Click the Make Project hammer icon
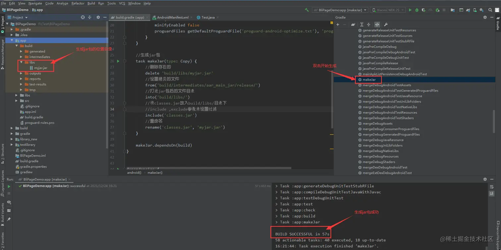This screenshot has height=250, width=501. (x=307, y=10)
